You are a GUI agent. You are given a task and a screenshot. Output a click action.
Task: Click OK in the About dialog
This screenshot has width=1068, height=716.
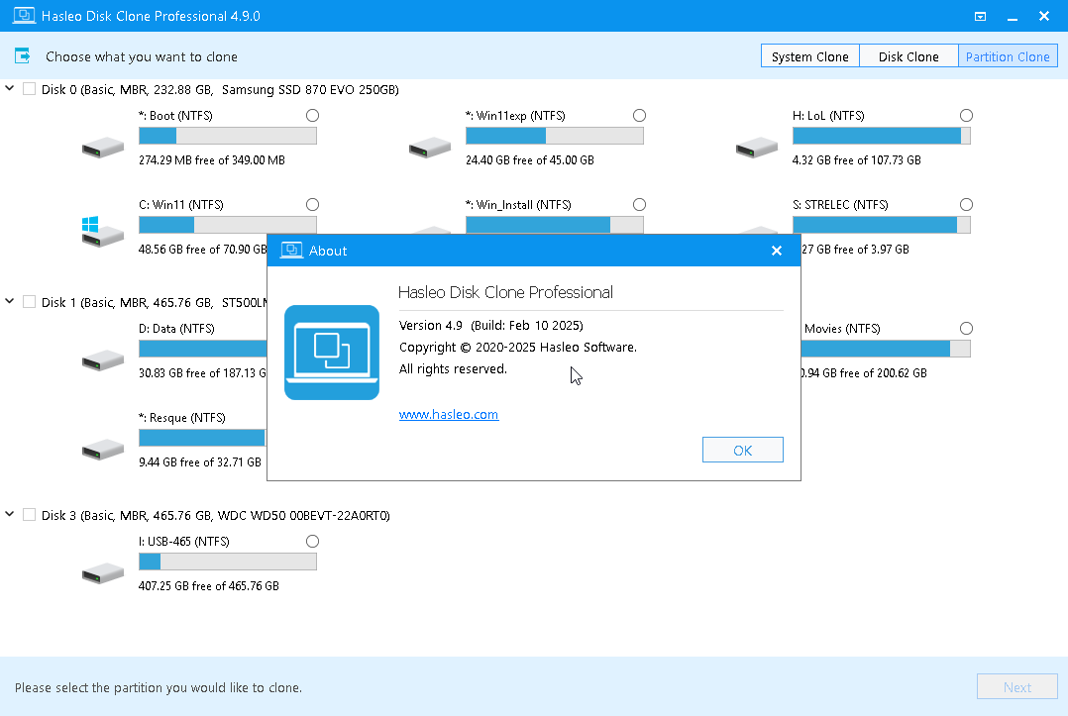pos(742,450)
